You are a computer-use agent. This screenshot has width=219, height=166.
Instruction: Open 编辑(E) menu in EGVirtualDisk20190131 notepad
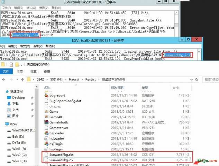pos(12,46)
